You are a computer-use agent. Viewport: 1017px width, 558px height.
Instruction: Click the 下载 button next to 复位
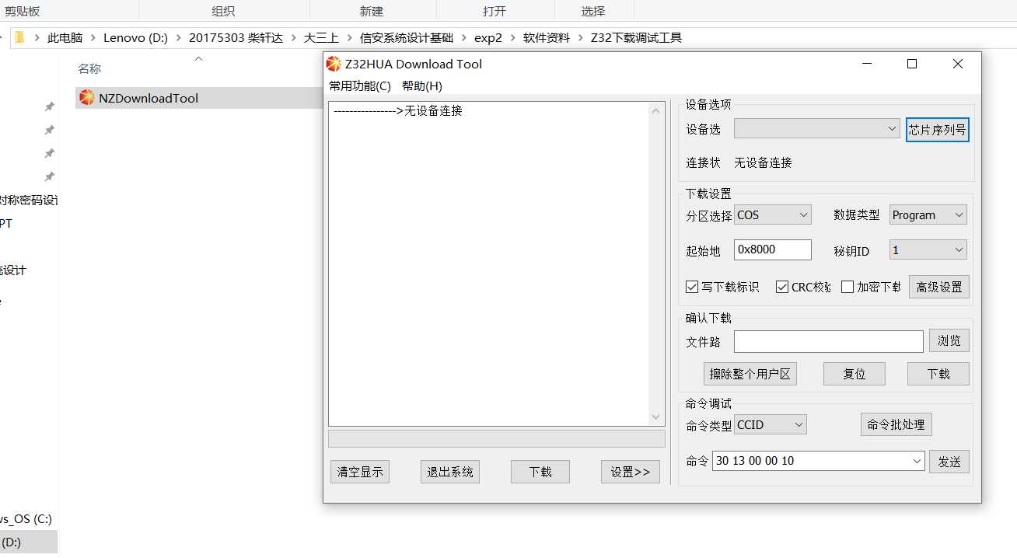[x=938, y=374]
